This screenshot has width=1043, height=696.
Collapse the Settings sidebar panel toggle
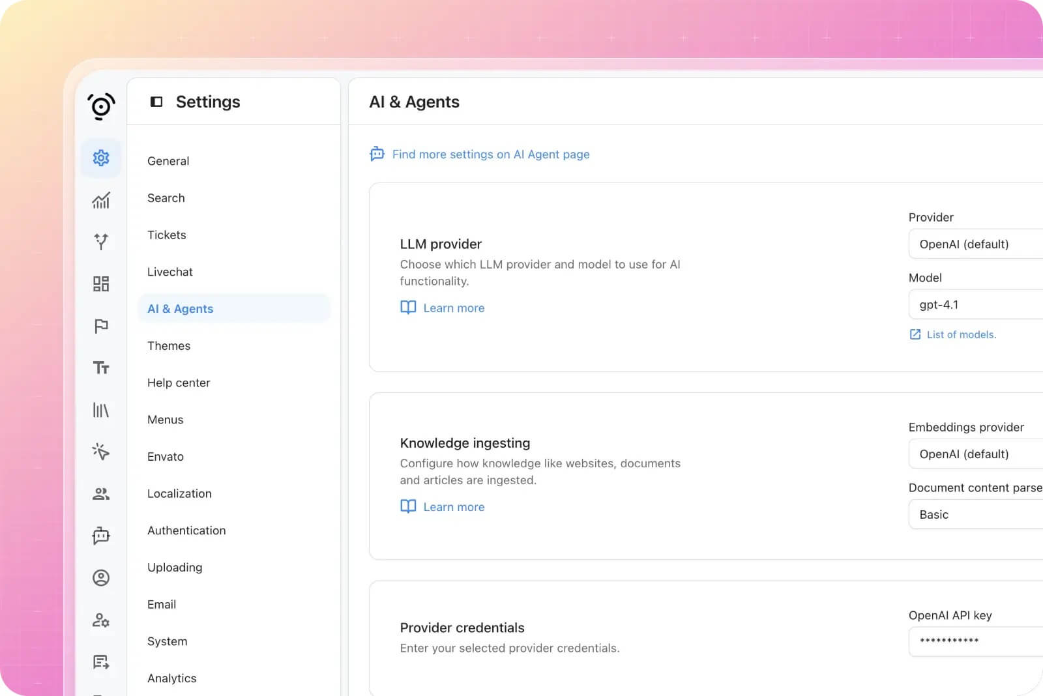156,102
